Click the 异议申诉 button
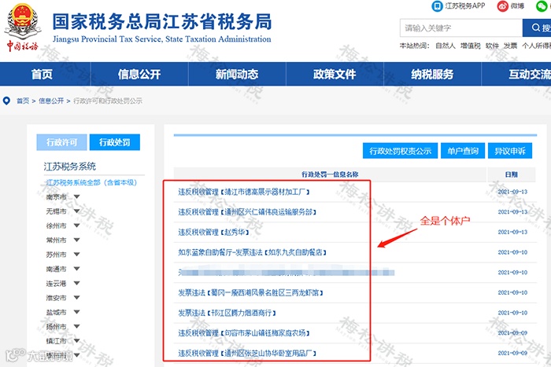Viewport: 551px width, 367px height. tap(510, 151)
